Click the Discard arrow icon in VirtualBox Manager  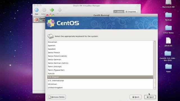click(x=60, y=10)
